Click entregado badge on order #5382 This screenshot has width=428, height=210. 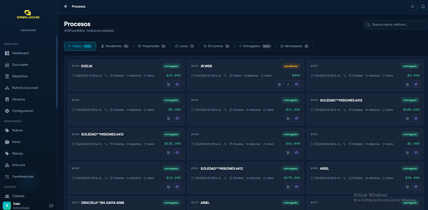pos(171,168)
